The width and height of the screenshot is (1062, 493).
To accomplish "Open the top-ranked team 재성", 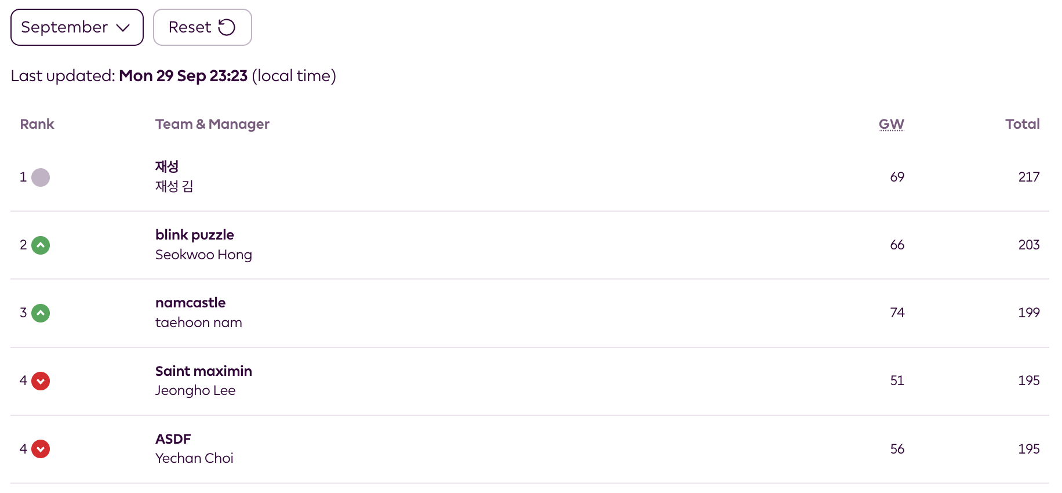I will pyautogui.click(x=167, y=167).
